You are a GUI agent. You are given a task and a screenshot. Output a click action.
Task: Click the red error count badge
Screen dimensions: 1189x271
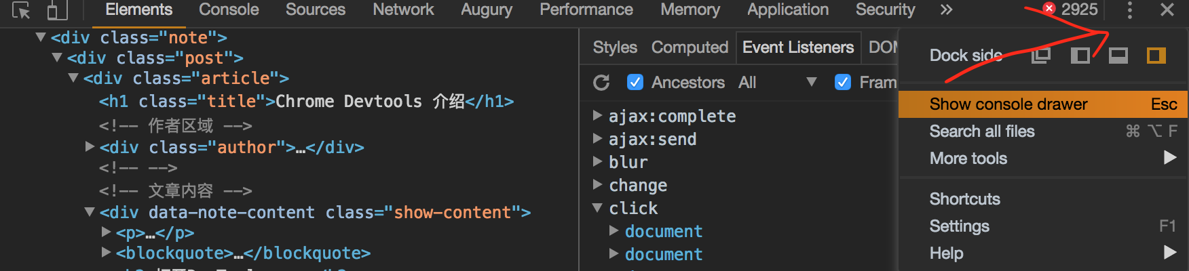tap(1070, 9)
